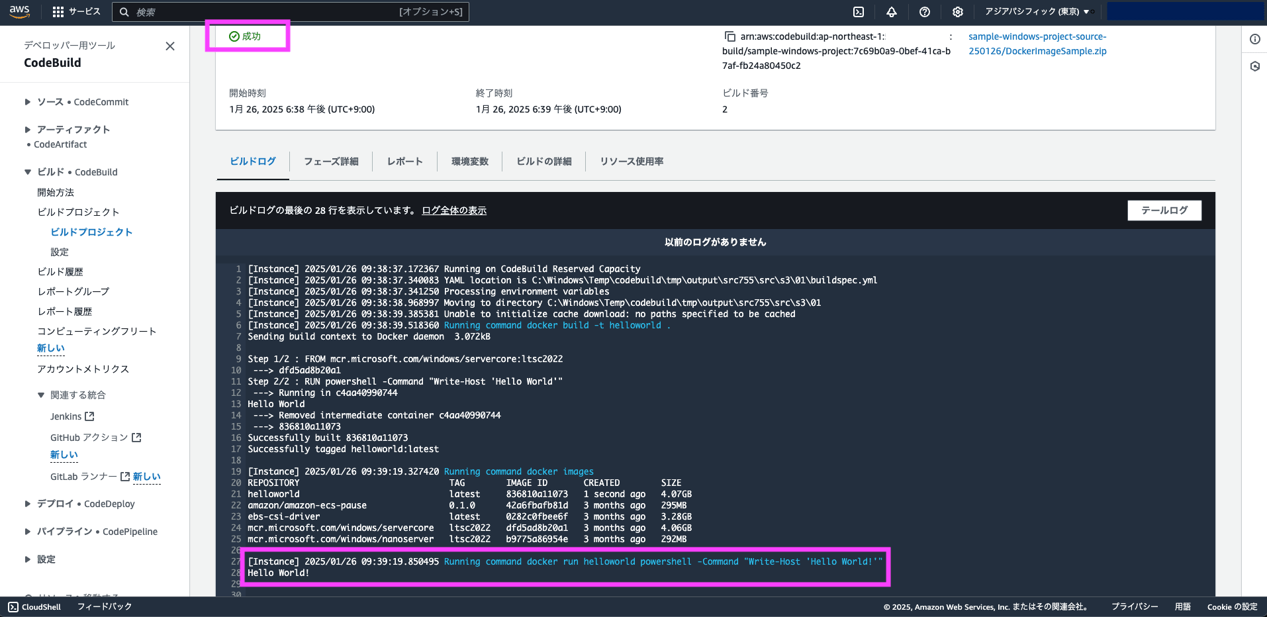Open the アジアパシフィック (東京) region dropdown

point(1037,12)
